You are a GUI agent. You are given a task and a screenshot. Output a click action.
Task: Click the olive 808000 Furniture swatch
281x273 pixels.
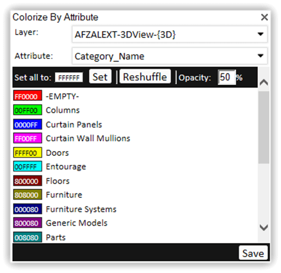pyautogui.click(x=28, y=195)
